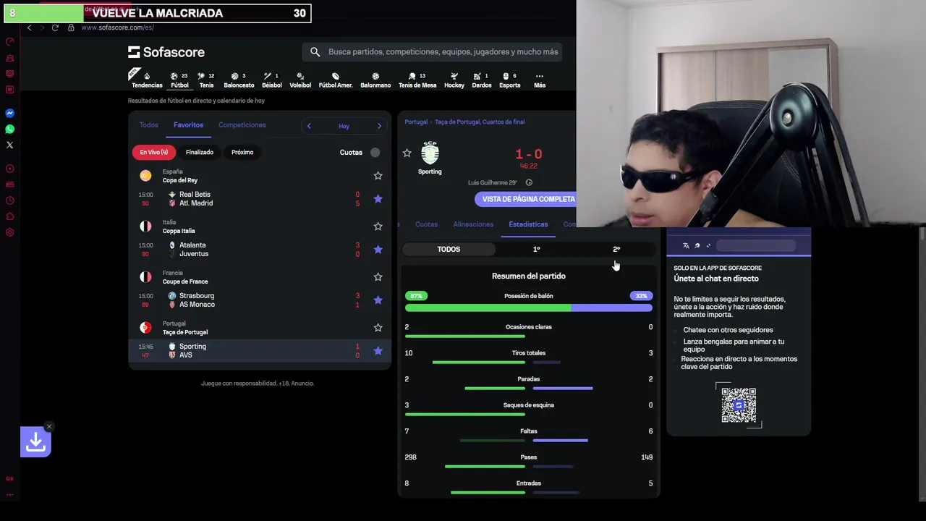
Task: Click the translate icon in chat panel
Action: pyautogui.click(x=686, y=245)
